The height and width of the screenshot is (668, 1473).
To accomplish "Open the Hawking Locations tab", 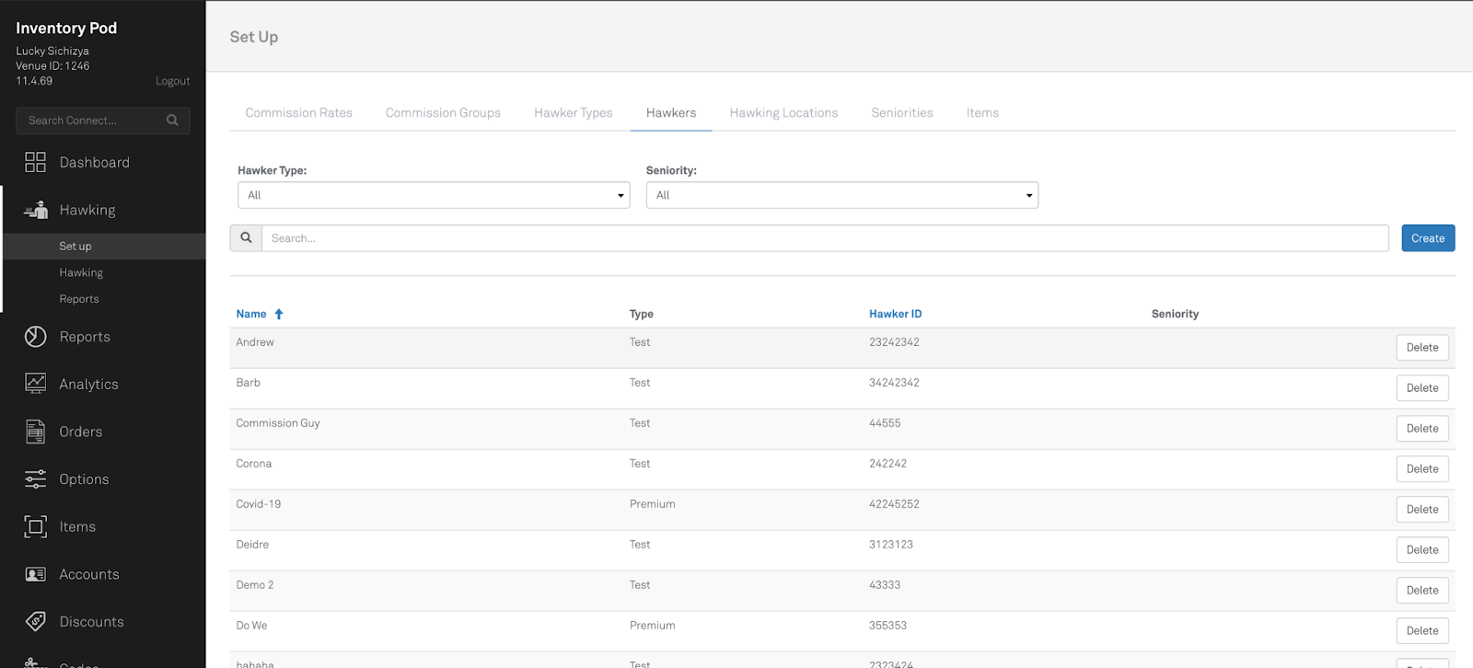I will coord(783,113).
